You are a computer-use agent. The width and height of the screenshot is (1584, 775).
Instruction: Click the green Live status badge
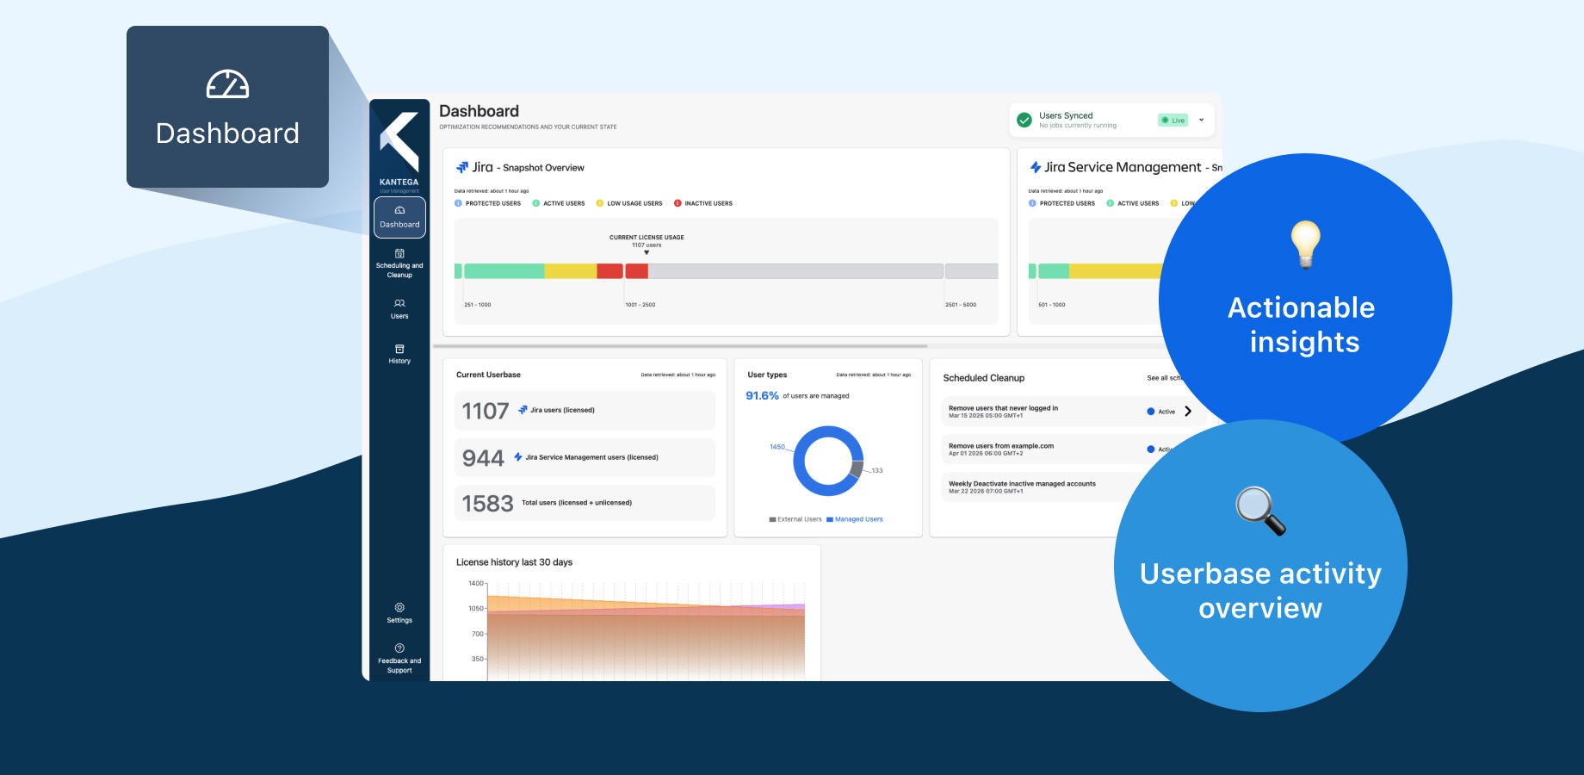pos(1173,121)
